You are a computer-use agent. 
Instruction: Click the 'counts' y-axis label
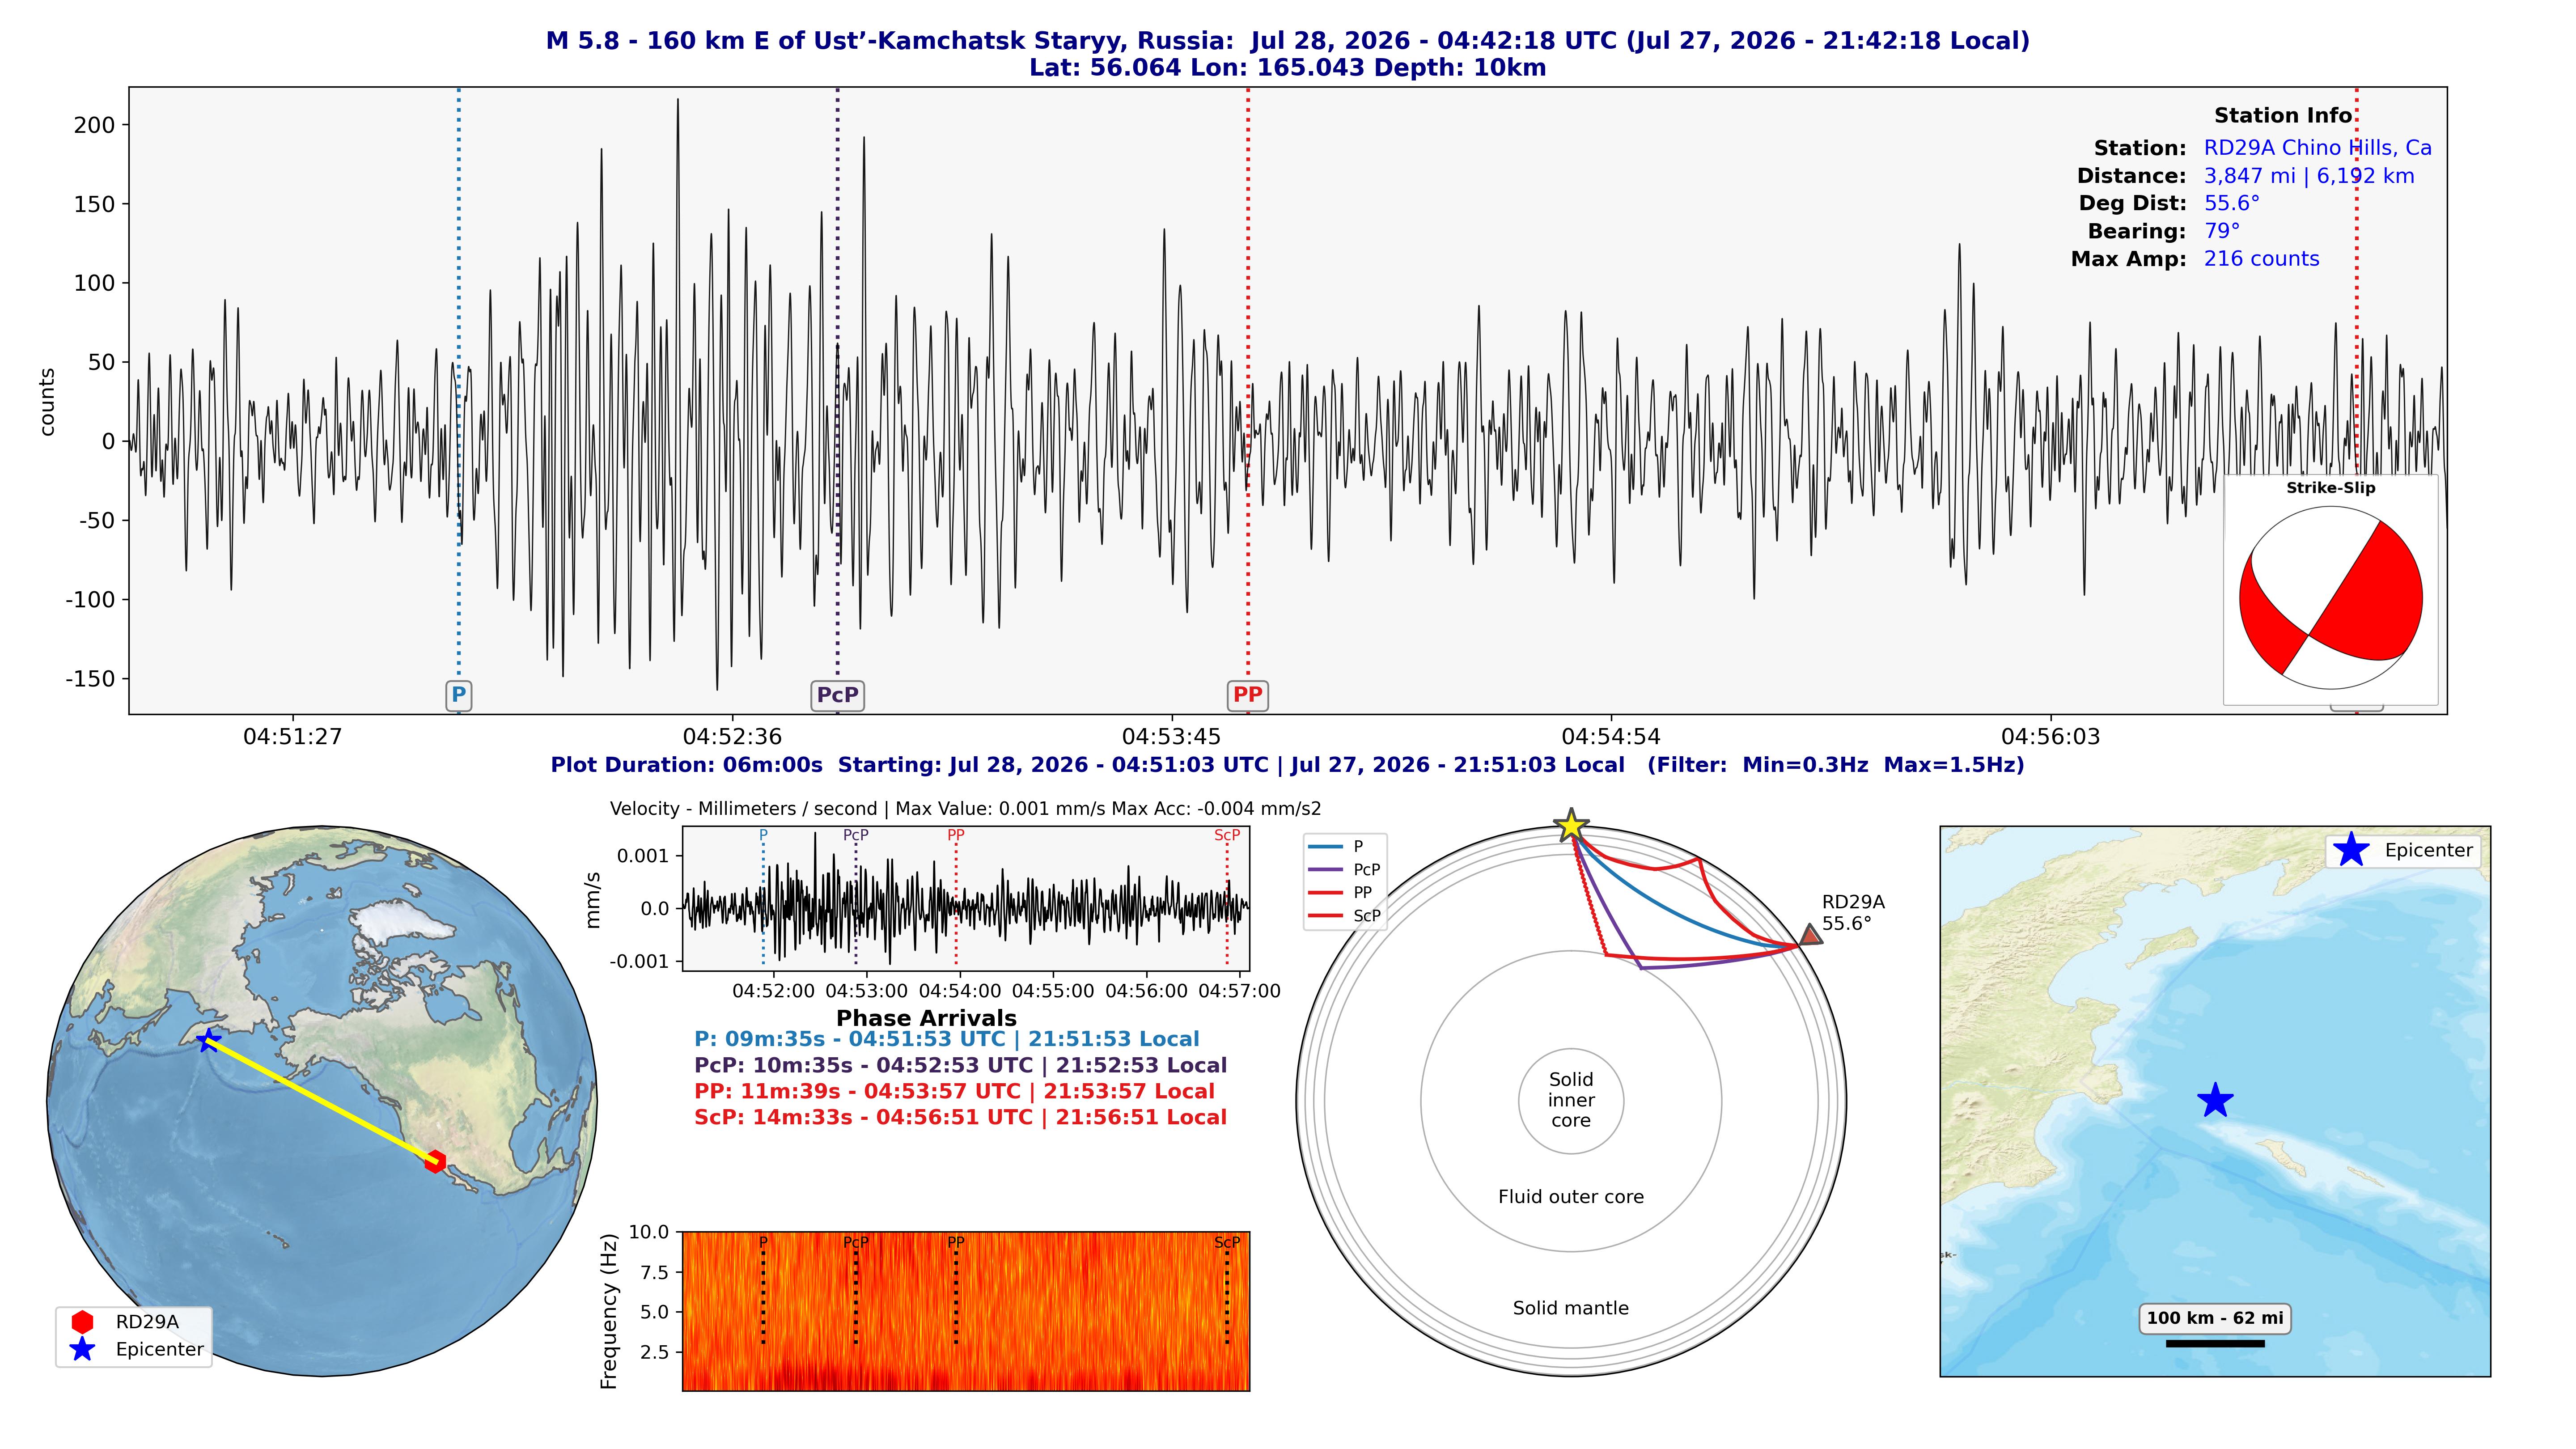click(47, 402)
